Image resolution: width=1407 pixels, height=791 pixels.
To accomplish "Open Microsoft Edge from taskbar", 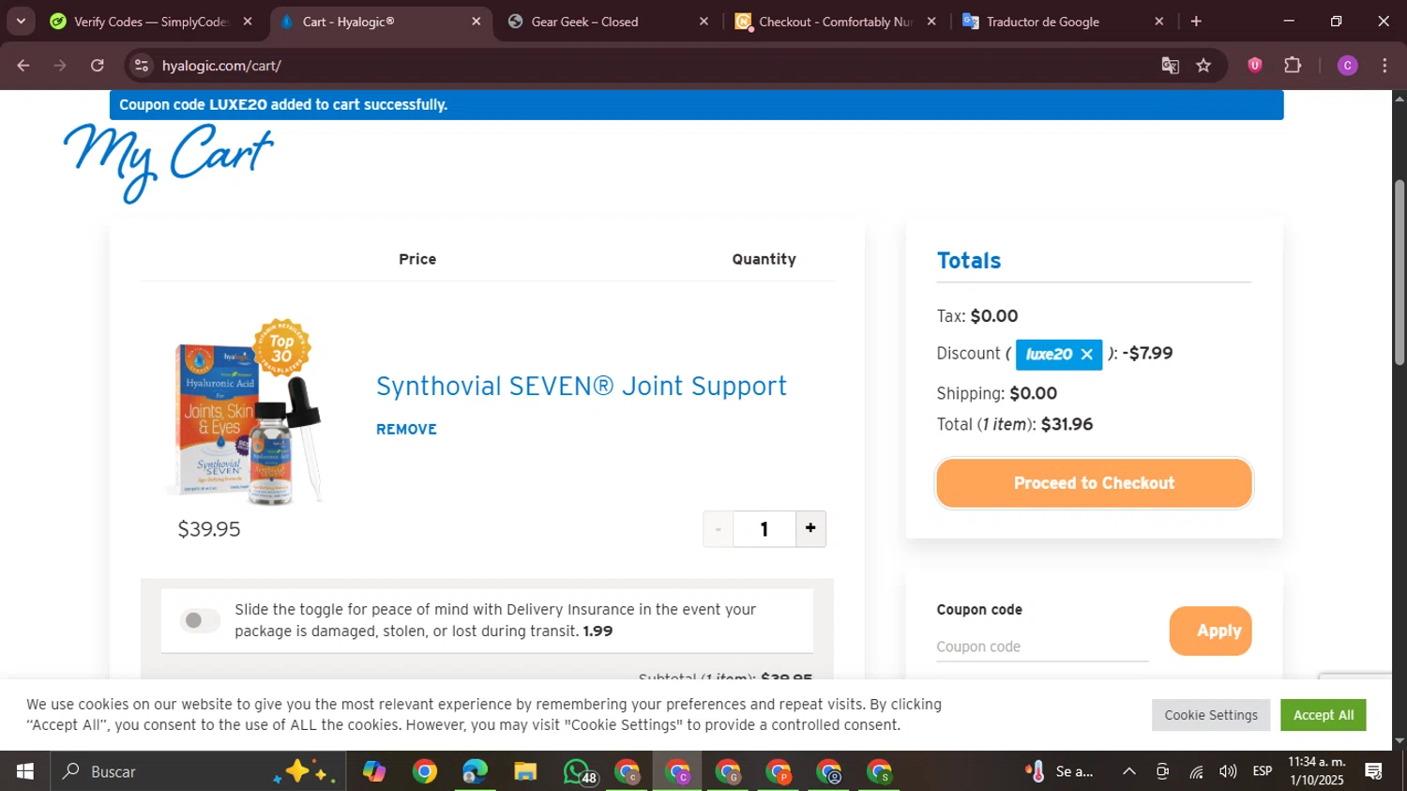I will click(475, 771).
